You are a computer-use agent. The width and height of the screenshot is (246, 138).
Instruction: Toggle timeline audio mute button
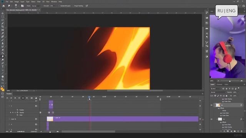[x=23, y=98]
